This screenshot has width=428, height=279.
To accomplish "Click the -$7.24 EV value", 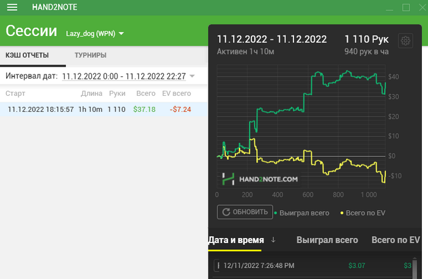I will click(180, 109).
